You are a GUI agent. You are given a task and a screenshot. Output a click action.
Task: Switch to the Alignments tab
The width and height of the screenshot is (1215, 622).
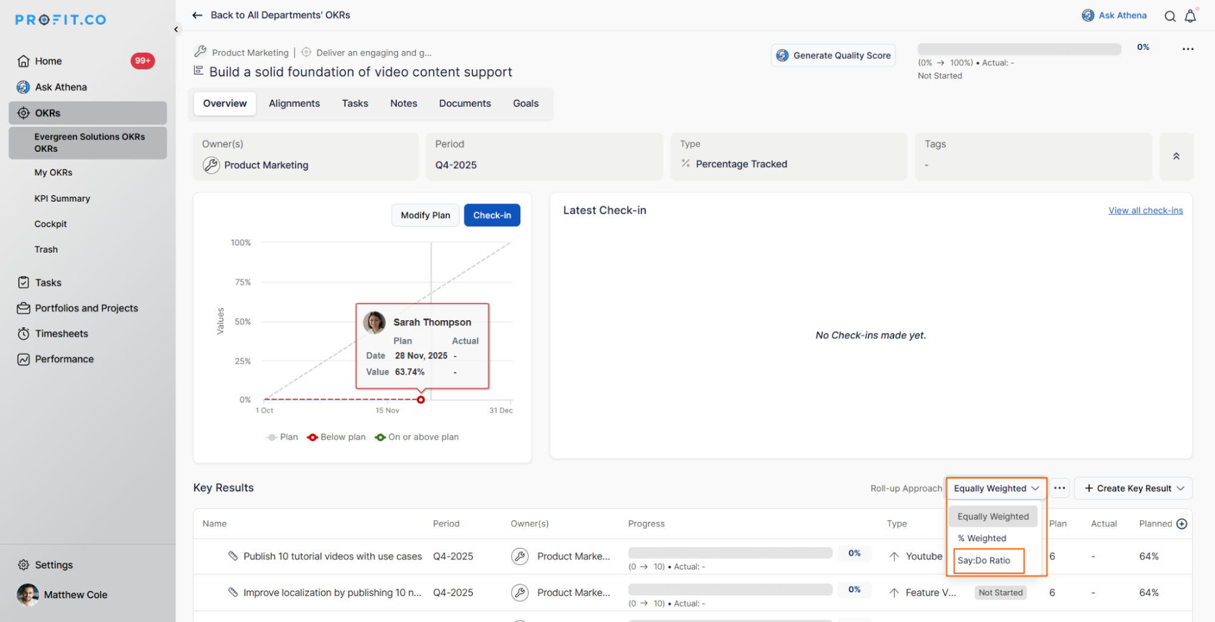click(x=294, y=104)
